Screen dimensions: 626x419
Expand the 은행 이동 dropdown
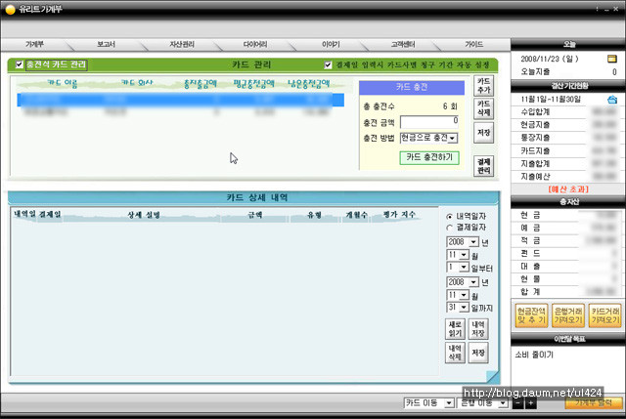[x=503, y=403]
